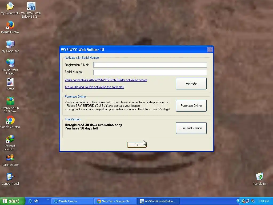Launch Internet Explorer from Quick Launch bar
Screen dimensions: 273x205
(x=30, y=201)
